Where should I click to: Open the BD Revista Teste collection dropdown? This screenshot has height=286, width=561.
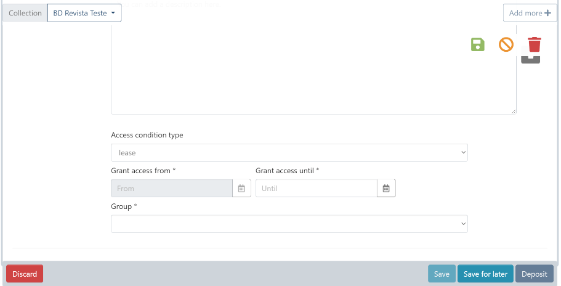click(84, 13)
